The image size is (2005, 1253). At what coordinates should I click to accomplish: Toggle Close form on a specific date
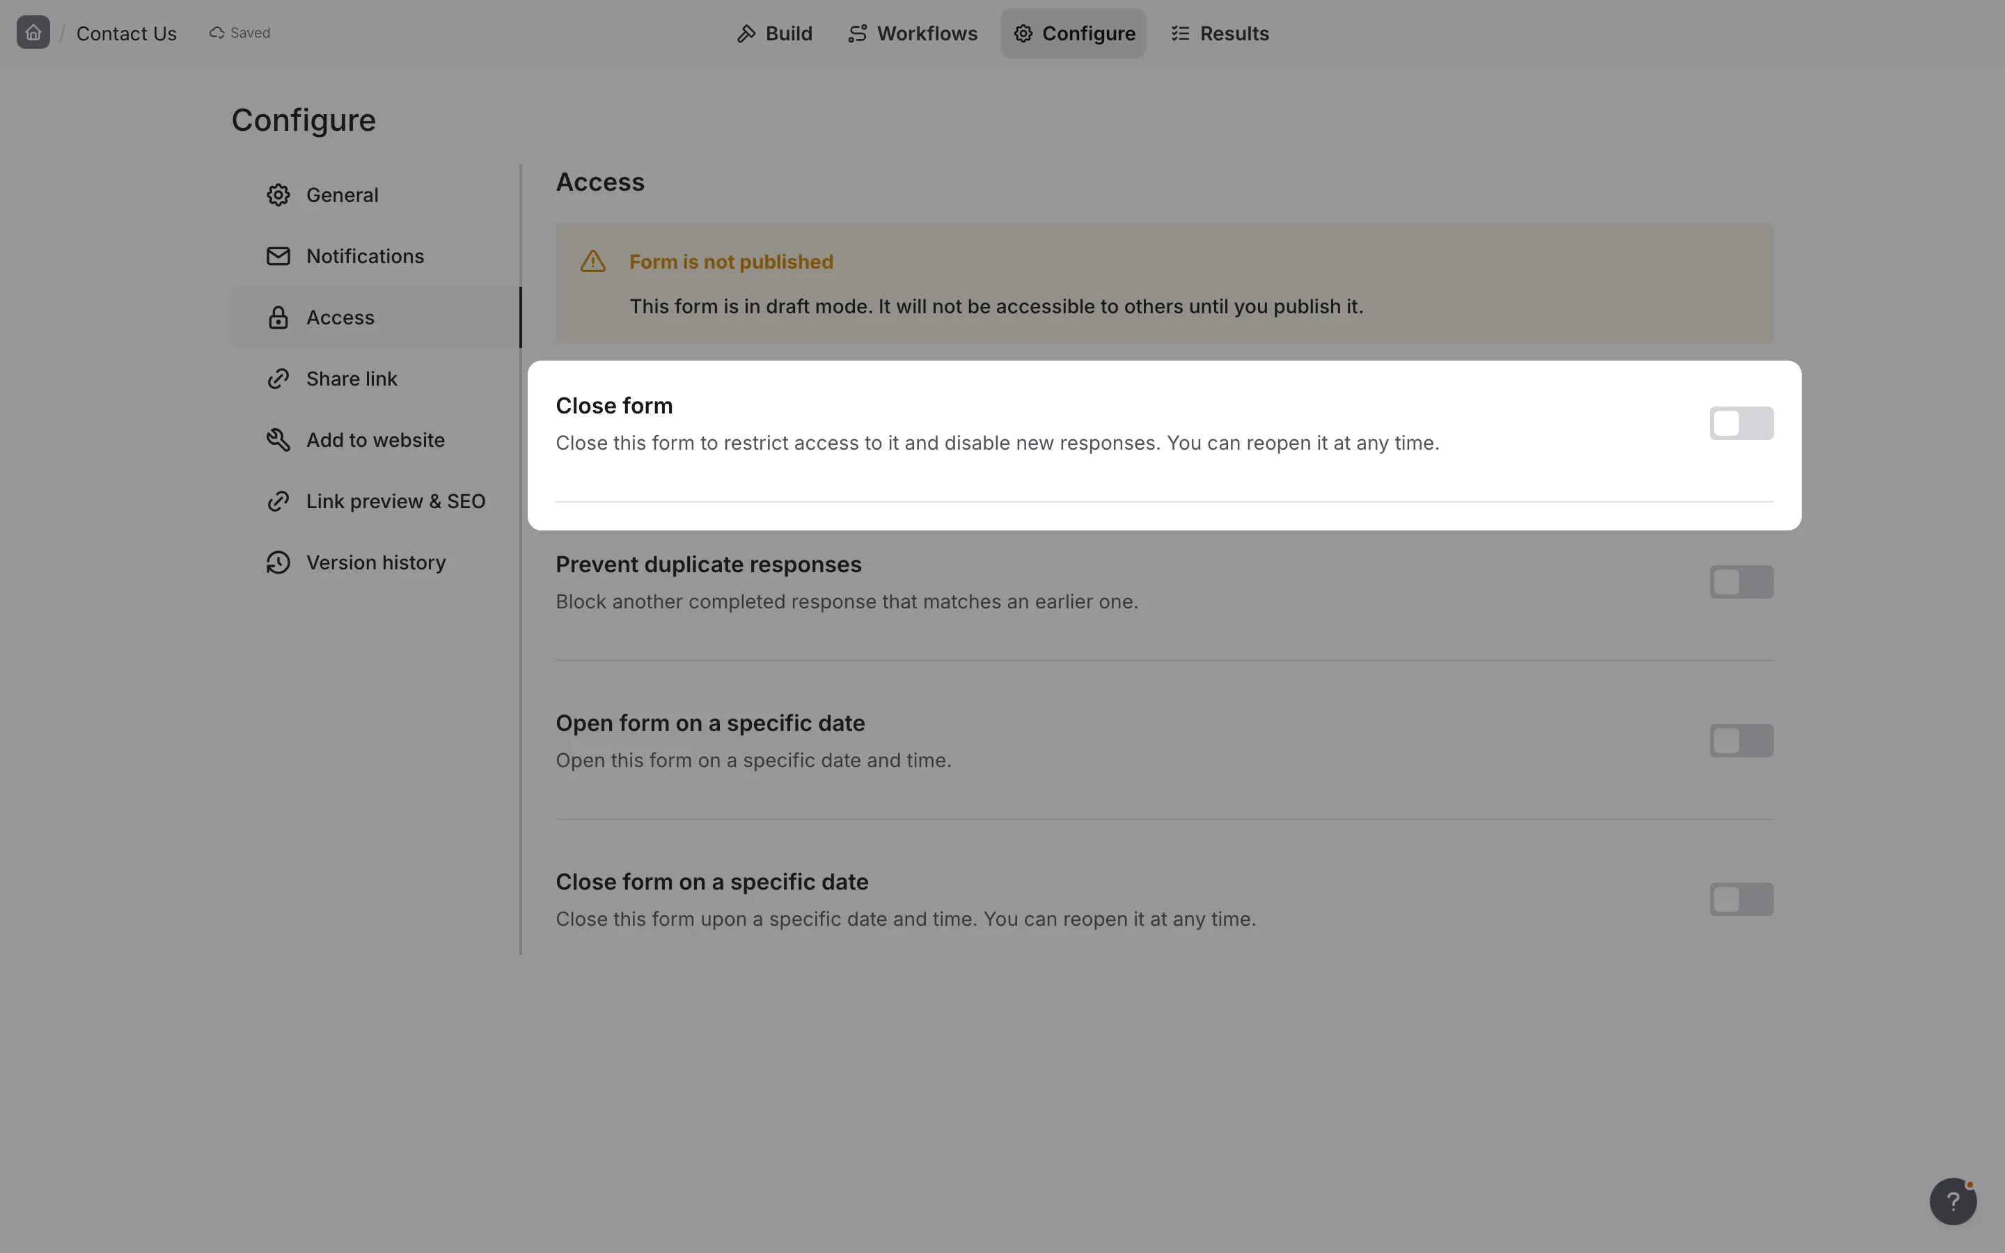tap(1742, 899)
